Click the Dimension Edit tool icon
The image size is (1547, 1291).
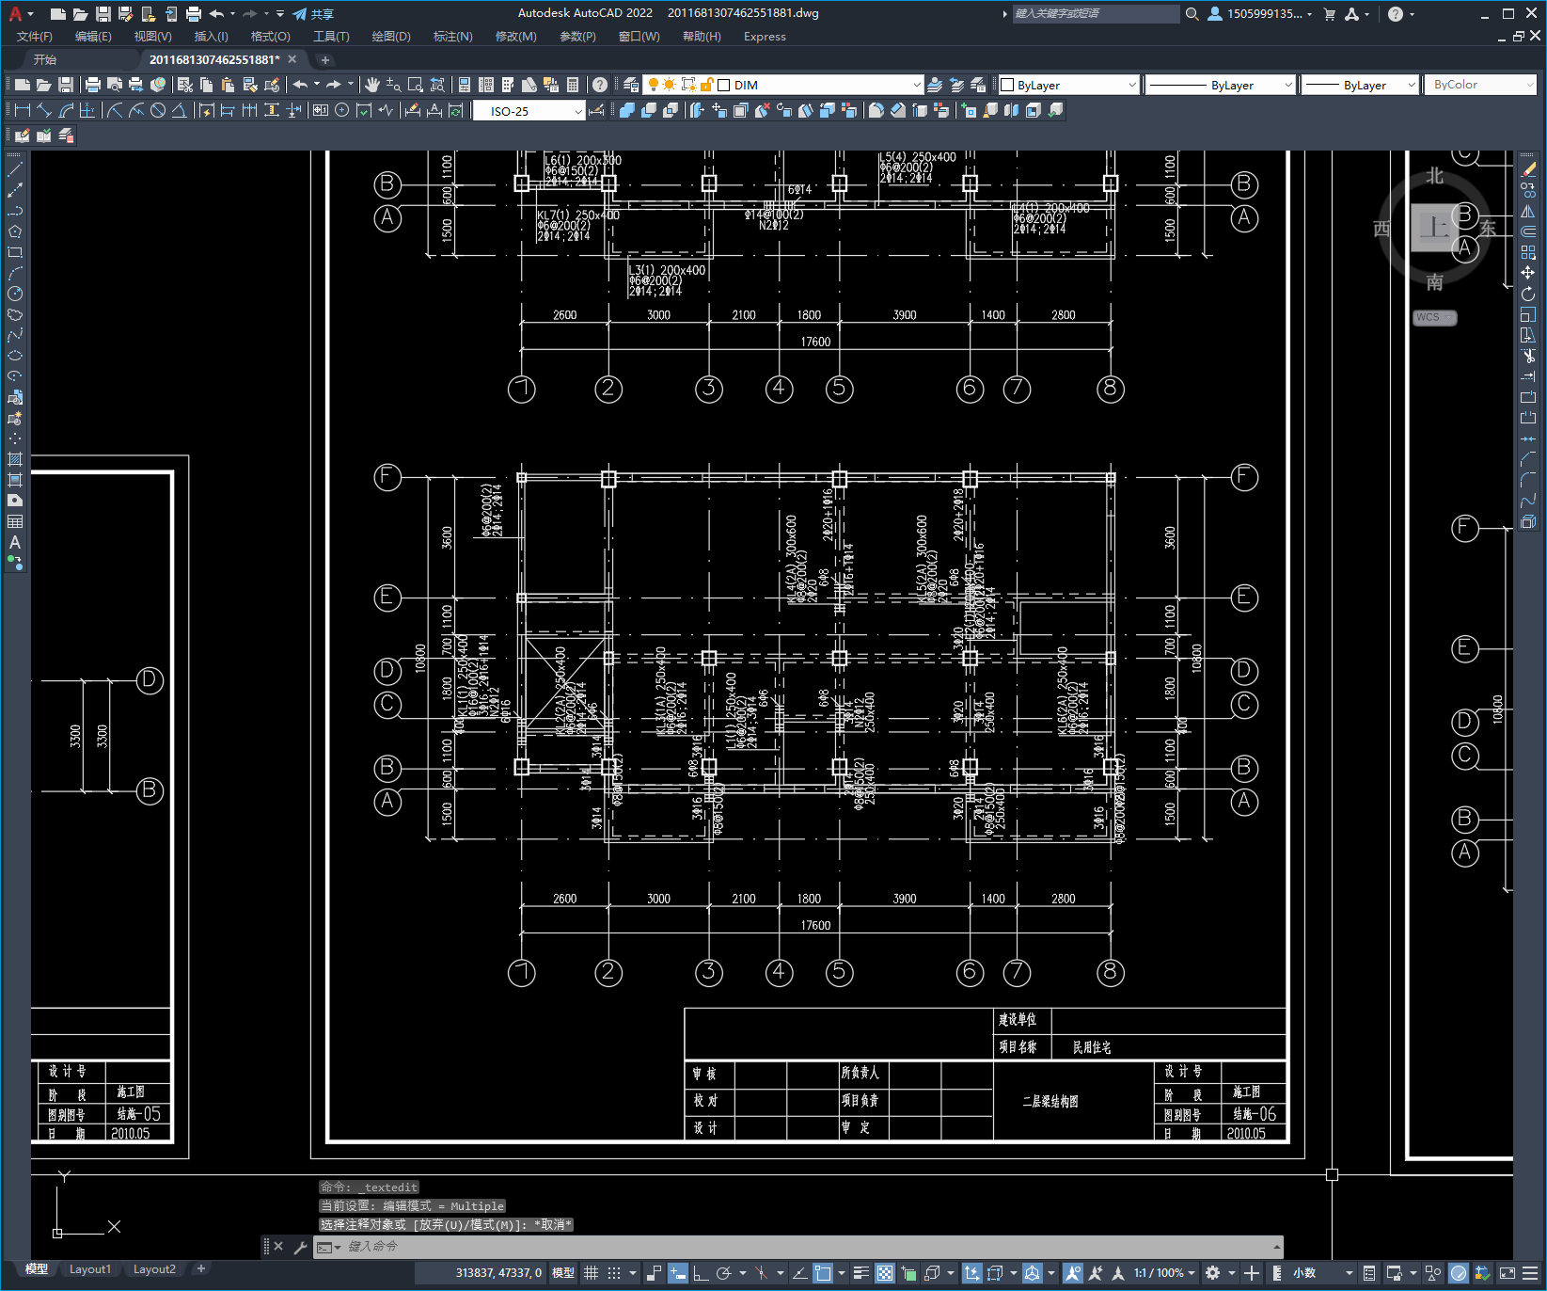tap(412, 110)
